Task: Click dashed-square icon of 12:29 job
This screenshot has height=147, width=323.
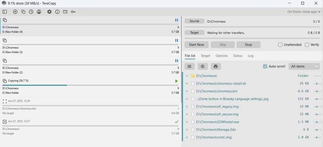Action: pos(5,101)
